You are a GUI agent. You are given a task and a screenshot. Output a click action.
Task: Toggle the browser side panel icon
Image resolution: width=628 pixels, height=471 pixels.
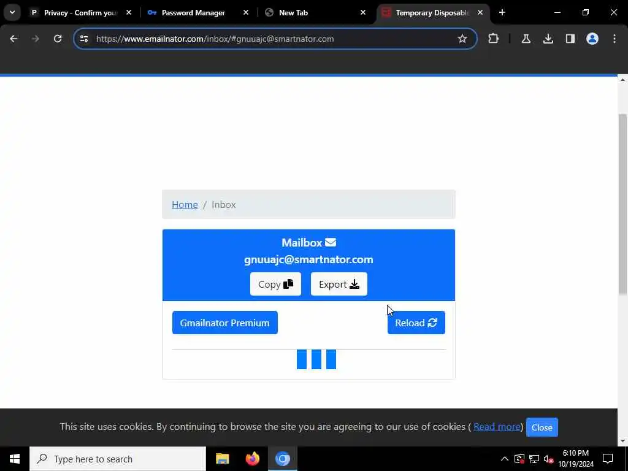570,39
